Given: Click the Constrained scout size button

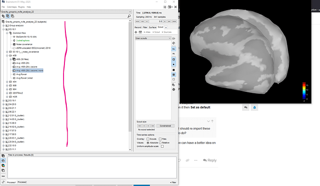Looking at the screenshot, I should click(165, 126).
